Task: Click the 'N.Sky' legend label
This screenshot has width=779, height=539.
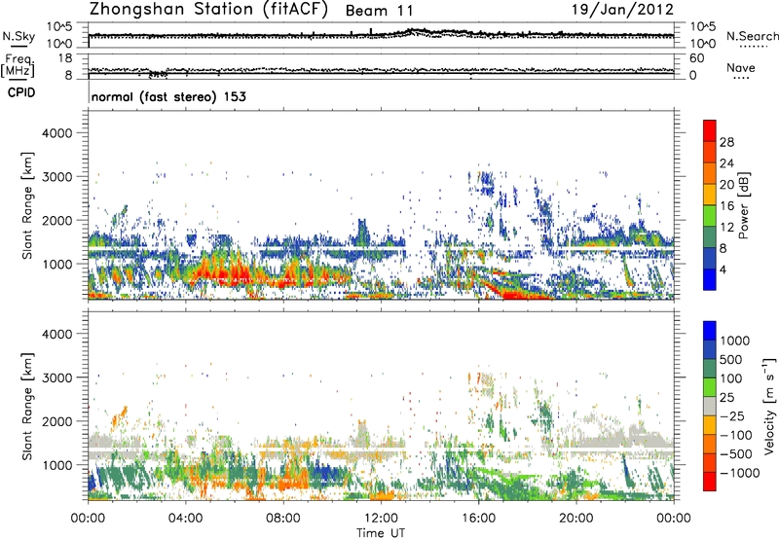Action: point(19,36)
